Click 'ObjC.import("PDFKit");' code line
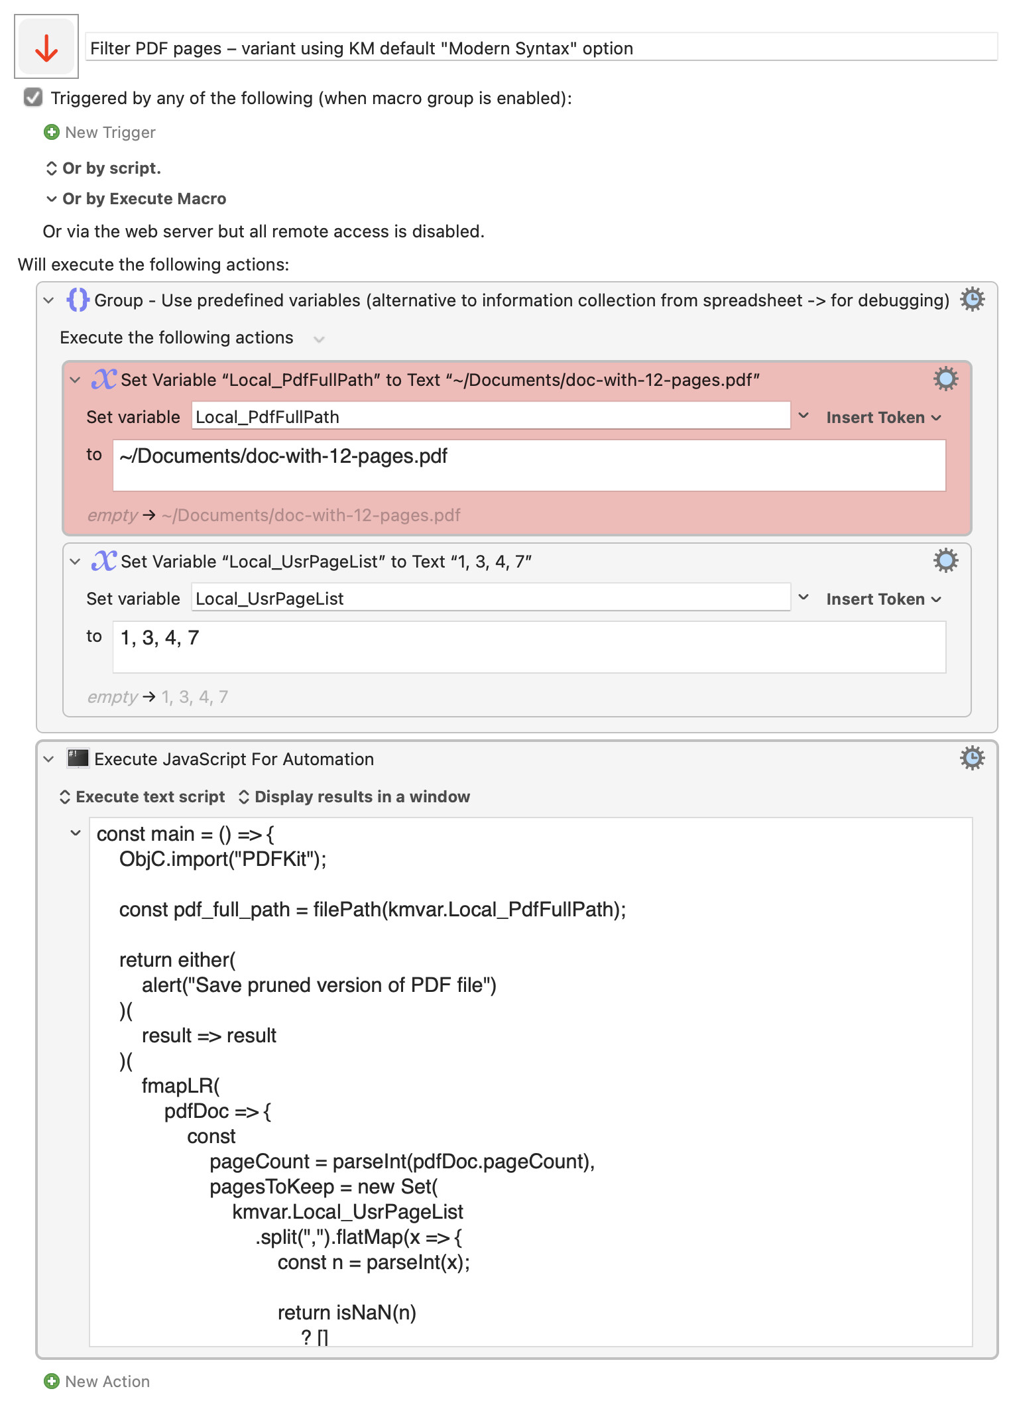 point(223,859)
